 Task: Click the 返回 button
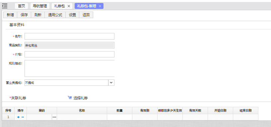86,15
